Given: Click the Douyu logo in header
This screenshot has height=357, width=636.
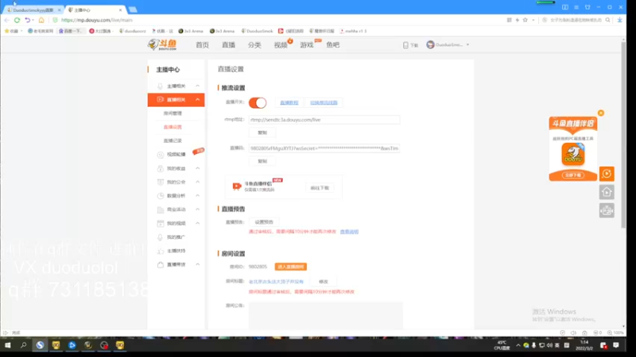Looking at the screenshot, I should tap(162, 44).
